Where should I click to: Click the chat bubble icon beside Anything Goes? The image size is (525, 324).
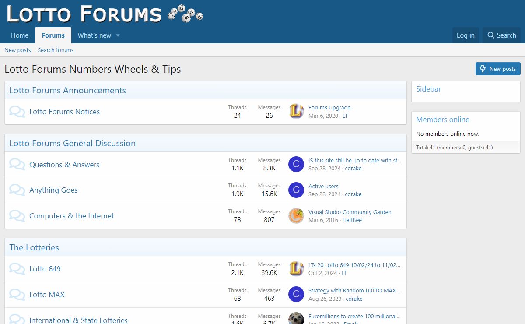(17, 190)
